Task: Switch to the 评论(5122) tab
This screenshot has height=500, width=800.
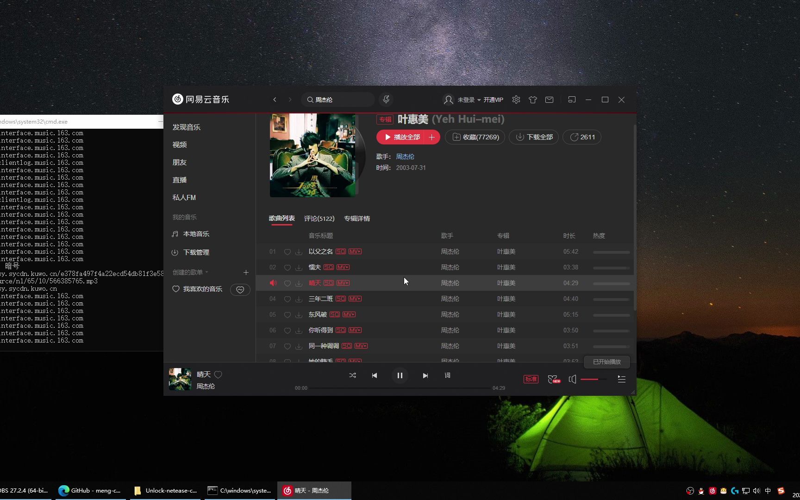Action: coord(319,219)
